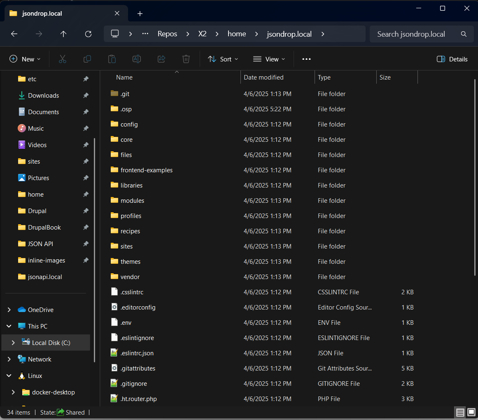Unpin etc via its pin icon

tap(86, 79)
